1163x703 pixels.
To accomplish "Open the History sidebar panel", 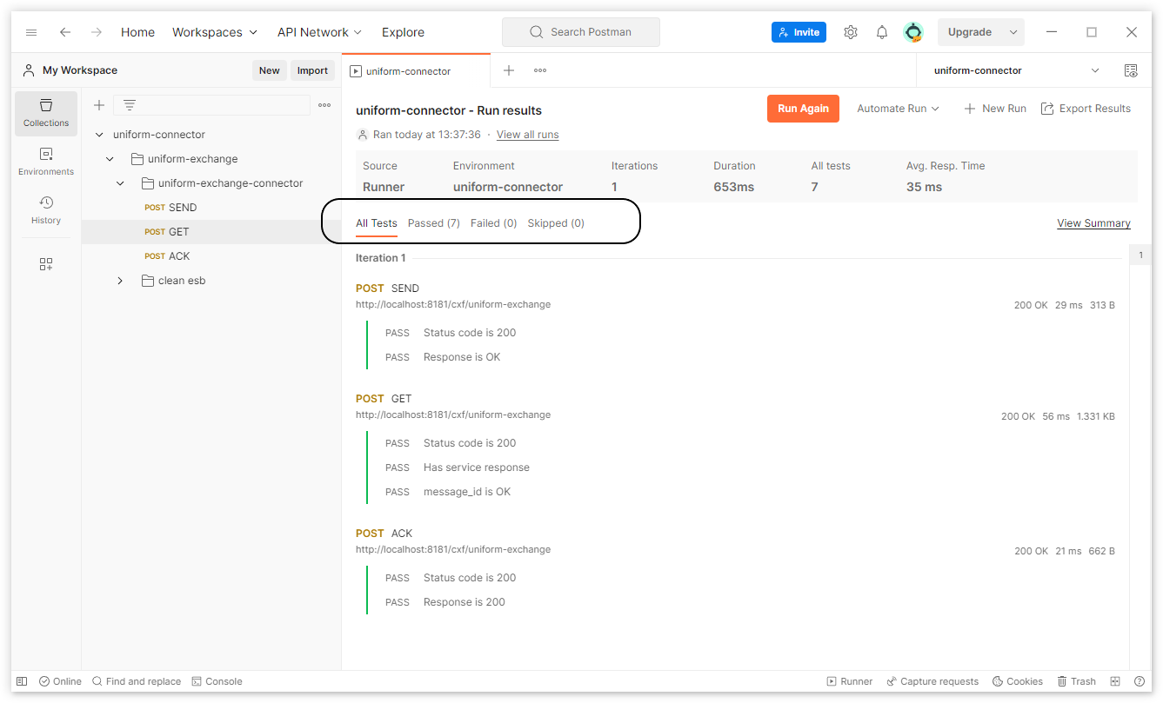I will tap(46, 210).
